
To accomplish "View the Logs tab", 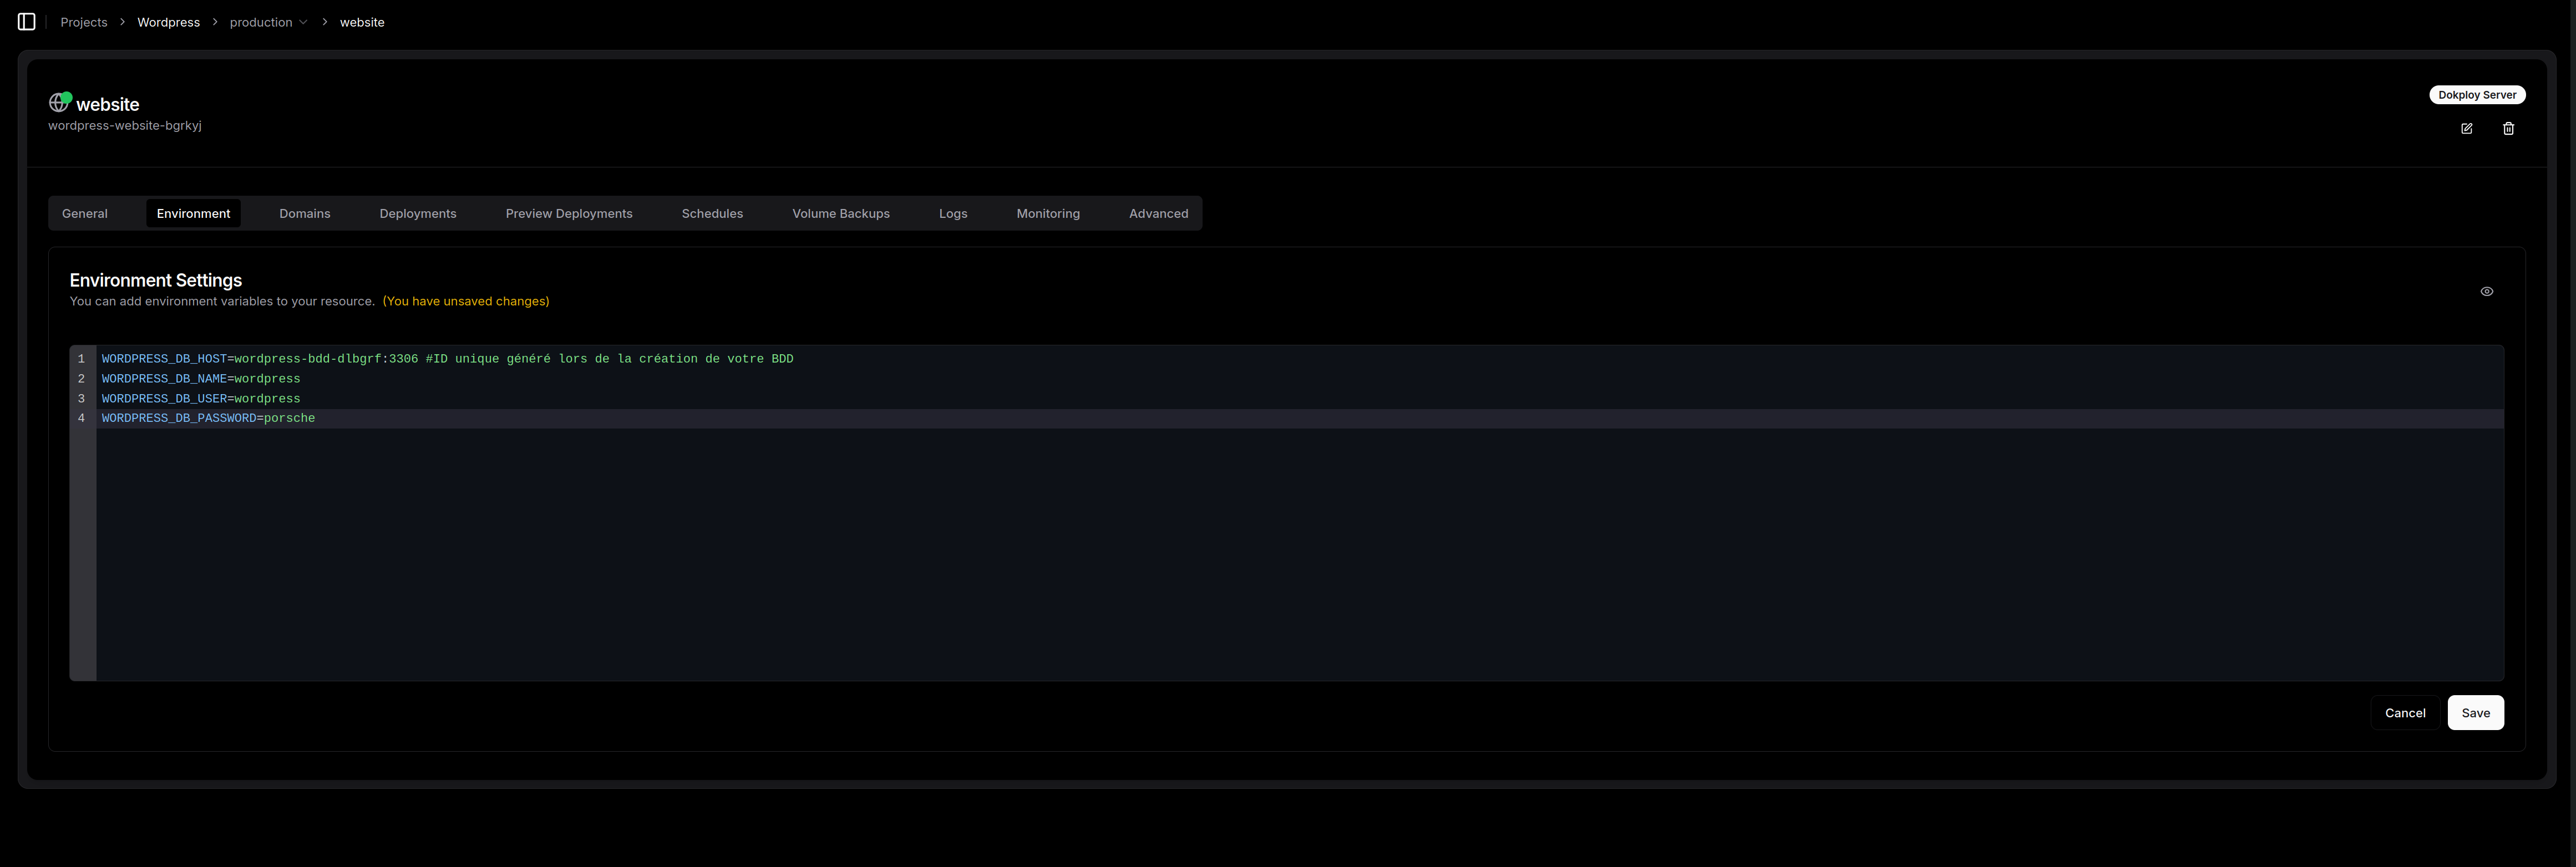I will [953, 214].
